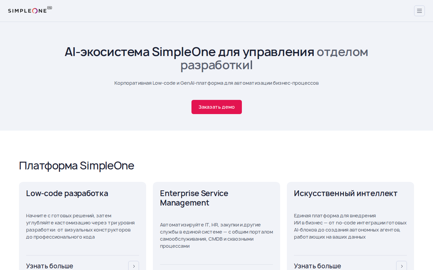Viewport: 433px width, 270px height.
Task: Open the hamburger menu
Action: point(419,11)
